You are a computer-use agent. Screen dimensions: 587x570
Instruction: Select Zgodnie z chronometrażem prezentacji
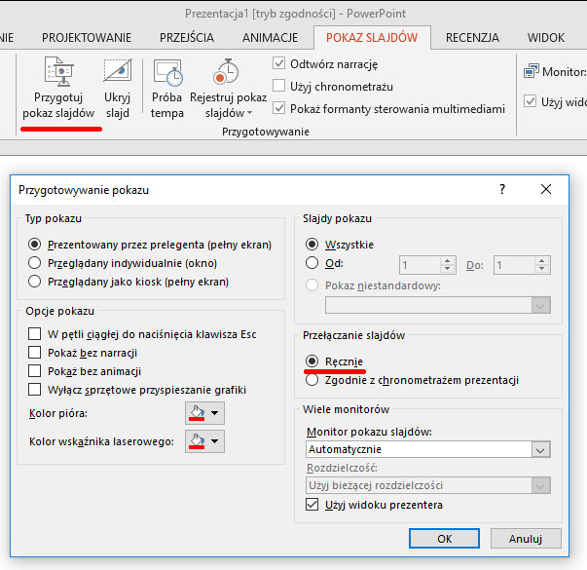[312, 380]
